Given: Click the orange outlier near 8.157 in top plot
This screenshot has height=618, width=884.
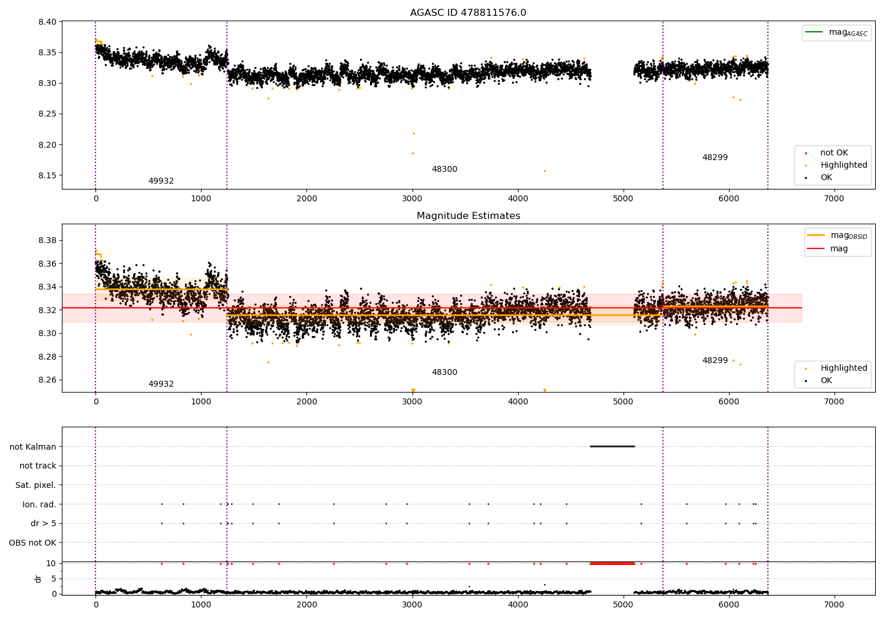Looking at the screenshot, I should [x=545, y=171].
